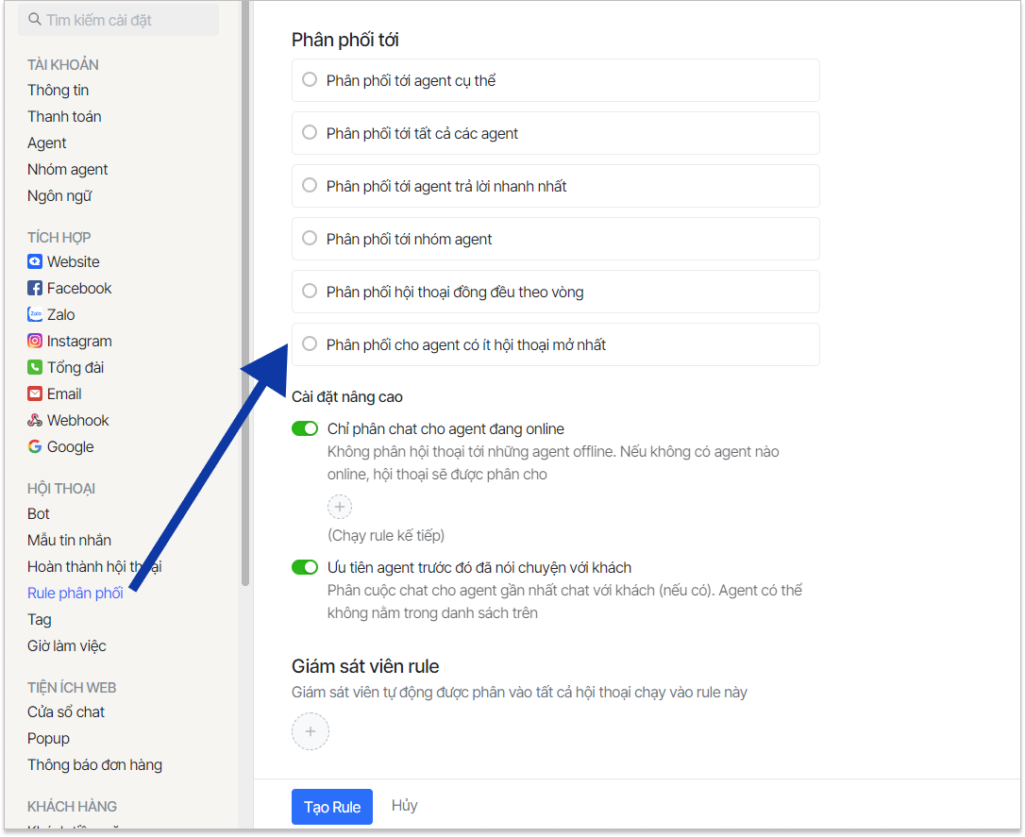Open the Email envelope icon

35,394
